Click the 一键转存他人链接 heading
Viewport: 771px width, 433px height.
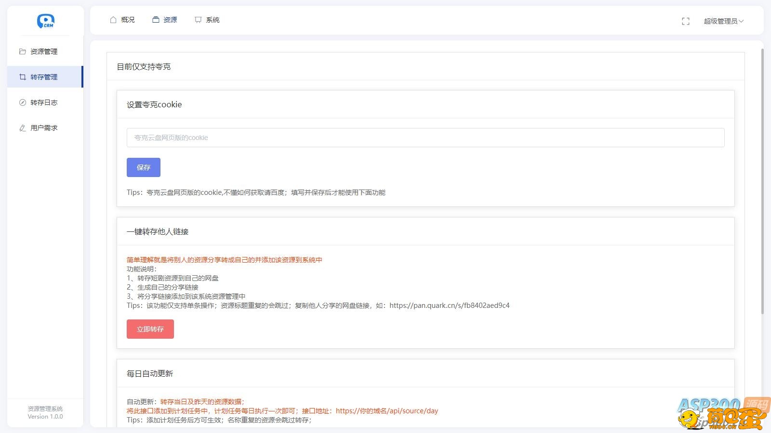click(158, 231)
